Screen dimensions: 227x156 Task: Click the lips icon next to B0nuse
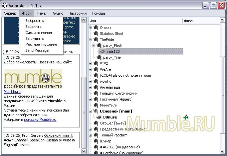(x=99, y=117)
